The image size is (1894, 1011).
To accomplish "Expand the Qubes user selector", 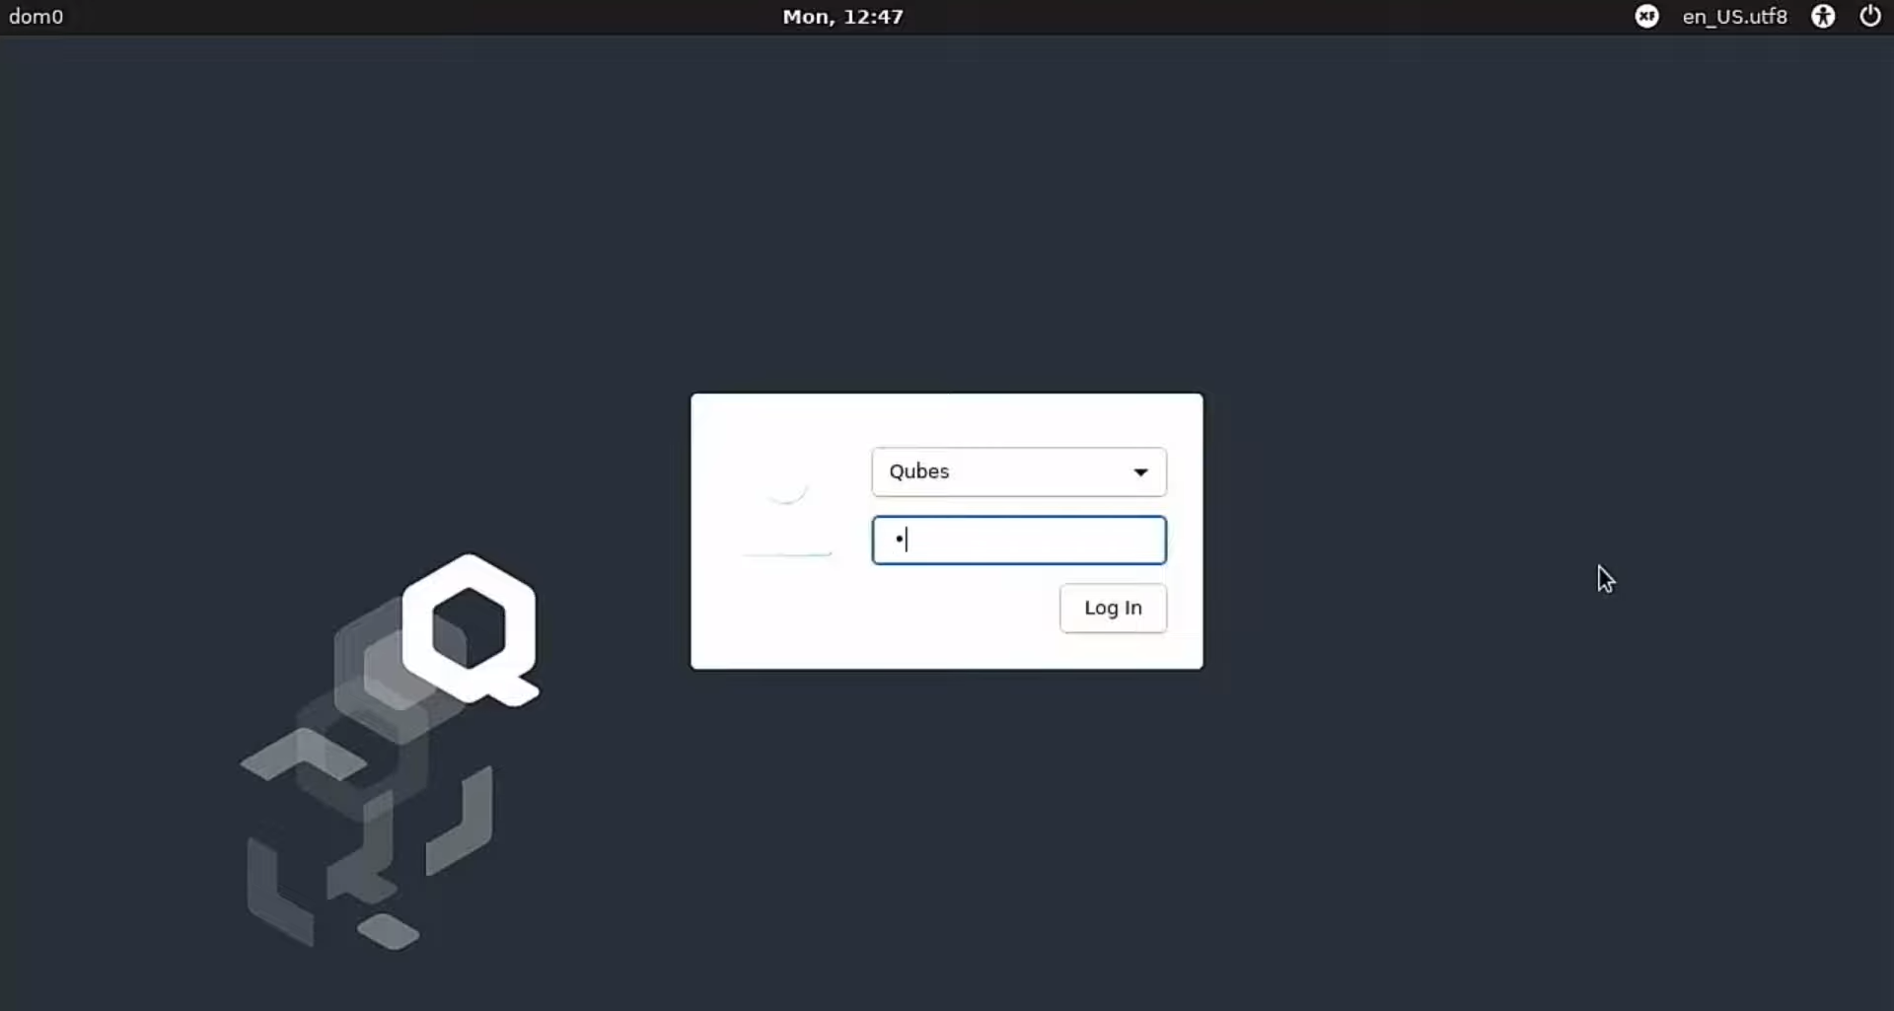I will pyautogui.click(x=1018, y=472).
